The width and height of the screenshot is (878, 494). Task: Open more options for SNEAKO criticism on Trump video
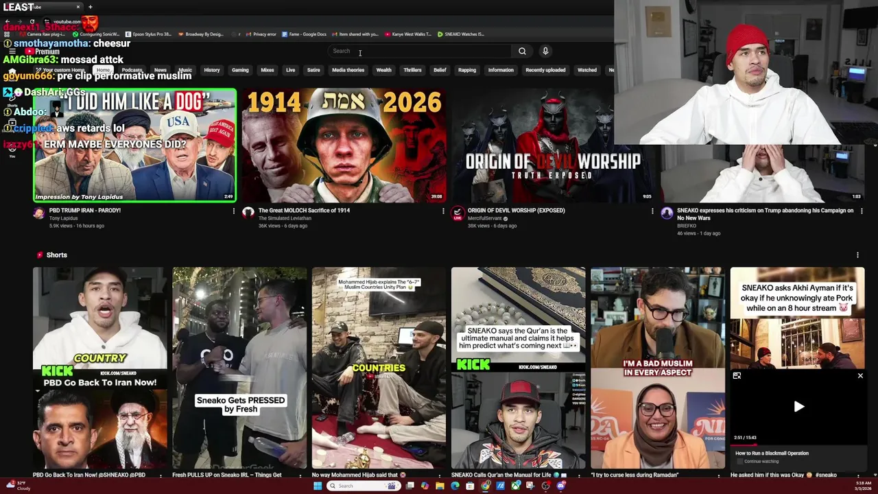click(x=862, y=211)
